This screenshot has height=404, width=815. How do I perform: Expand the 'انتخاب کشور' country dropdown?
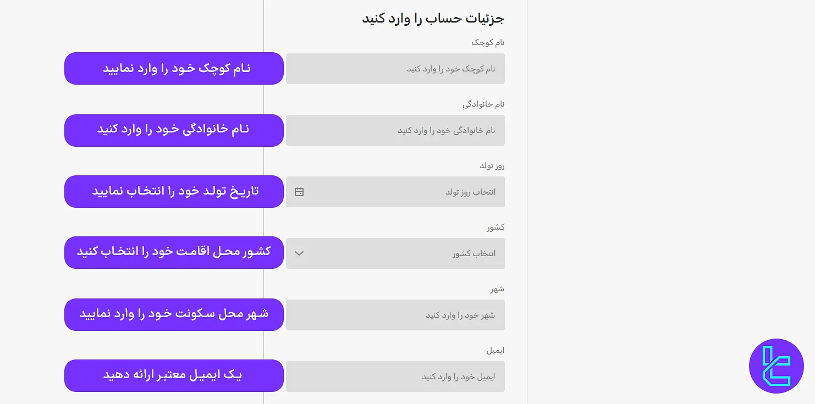click(395, 253)
